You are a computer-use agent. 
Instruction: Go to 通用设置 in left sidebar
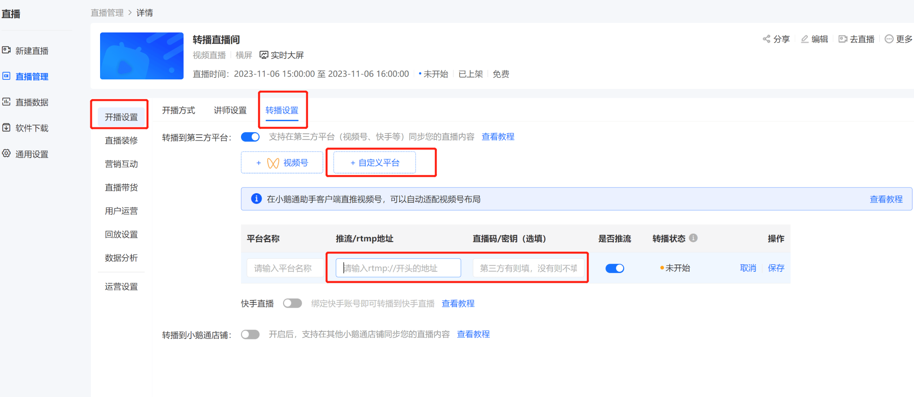click(32, 154)
